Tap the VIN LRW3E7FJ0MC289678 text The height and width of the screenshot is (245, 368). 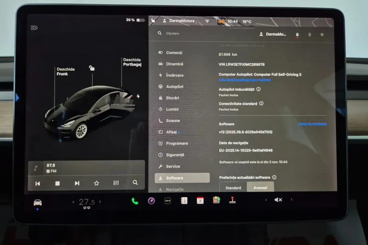click(x=241, y=65)
